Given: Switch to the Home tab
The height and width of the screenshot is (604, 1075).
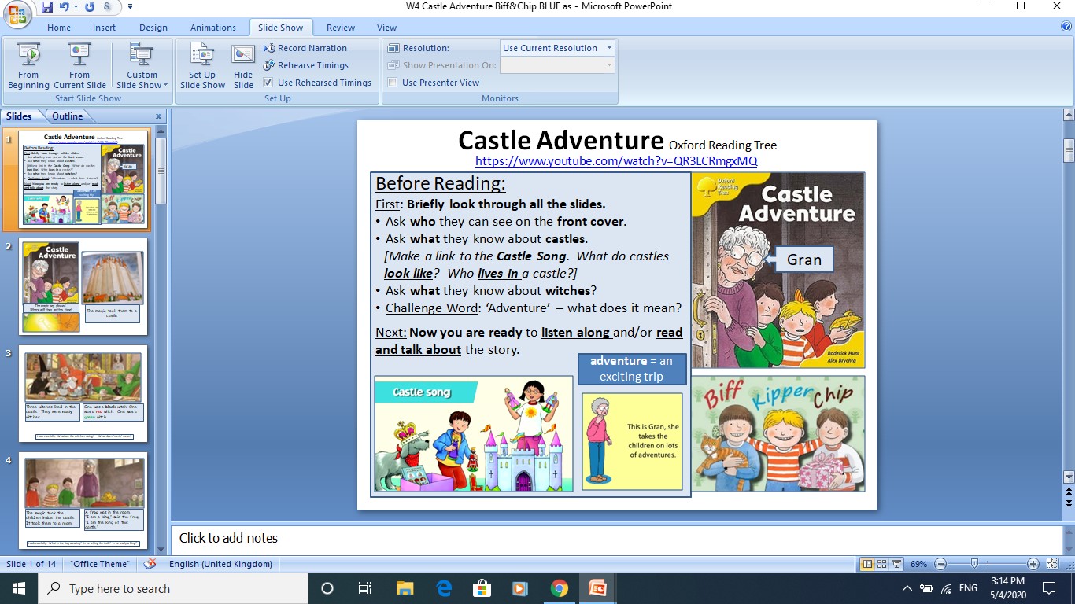Looking at the screenshot, I should [x=59, y=28].
